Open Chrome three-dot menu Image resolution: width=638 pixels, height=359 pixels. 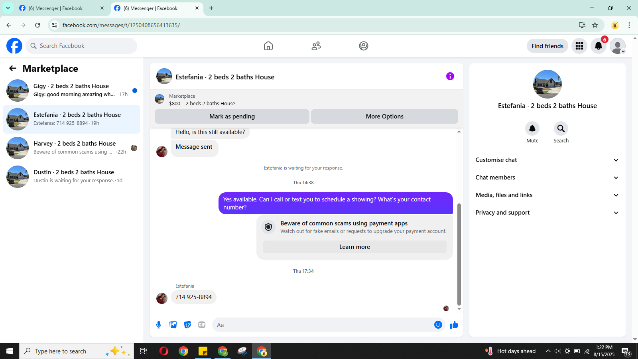pyautogui.click(x=629, y=25)
